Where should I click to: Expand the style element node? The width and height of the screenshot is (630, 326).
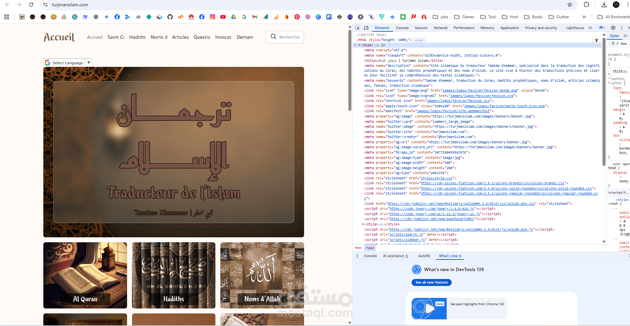[x=363, y=224]
